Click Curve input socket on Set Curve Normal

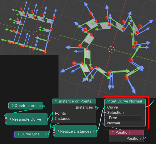104,107
